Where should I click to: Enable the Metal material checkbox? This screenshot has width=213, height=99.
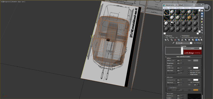(x=189, y=74)
